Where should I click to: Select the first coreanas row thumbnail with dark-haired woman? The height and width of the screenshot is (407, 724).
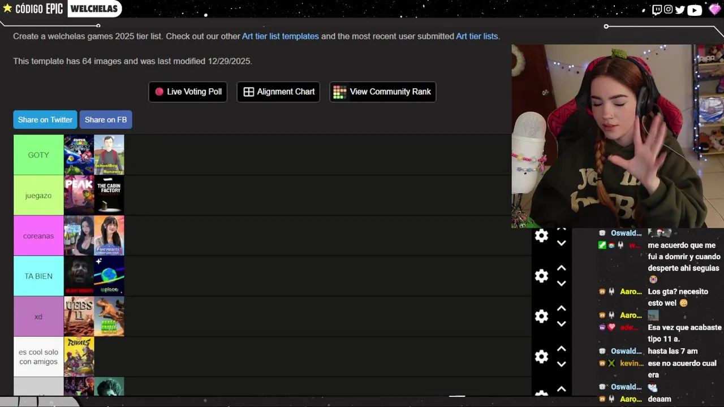coord(79,236)
